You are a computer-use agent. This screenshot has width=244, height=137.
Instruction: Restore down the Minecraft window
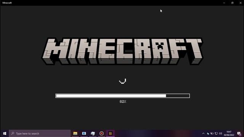click(232, 3)
